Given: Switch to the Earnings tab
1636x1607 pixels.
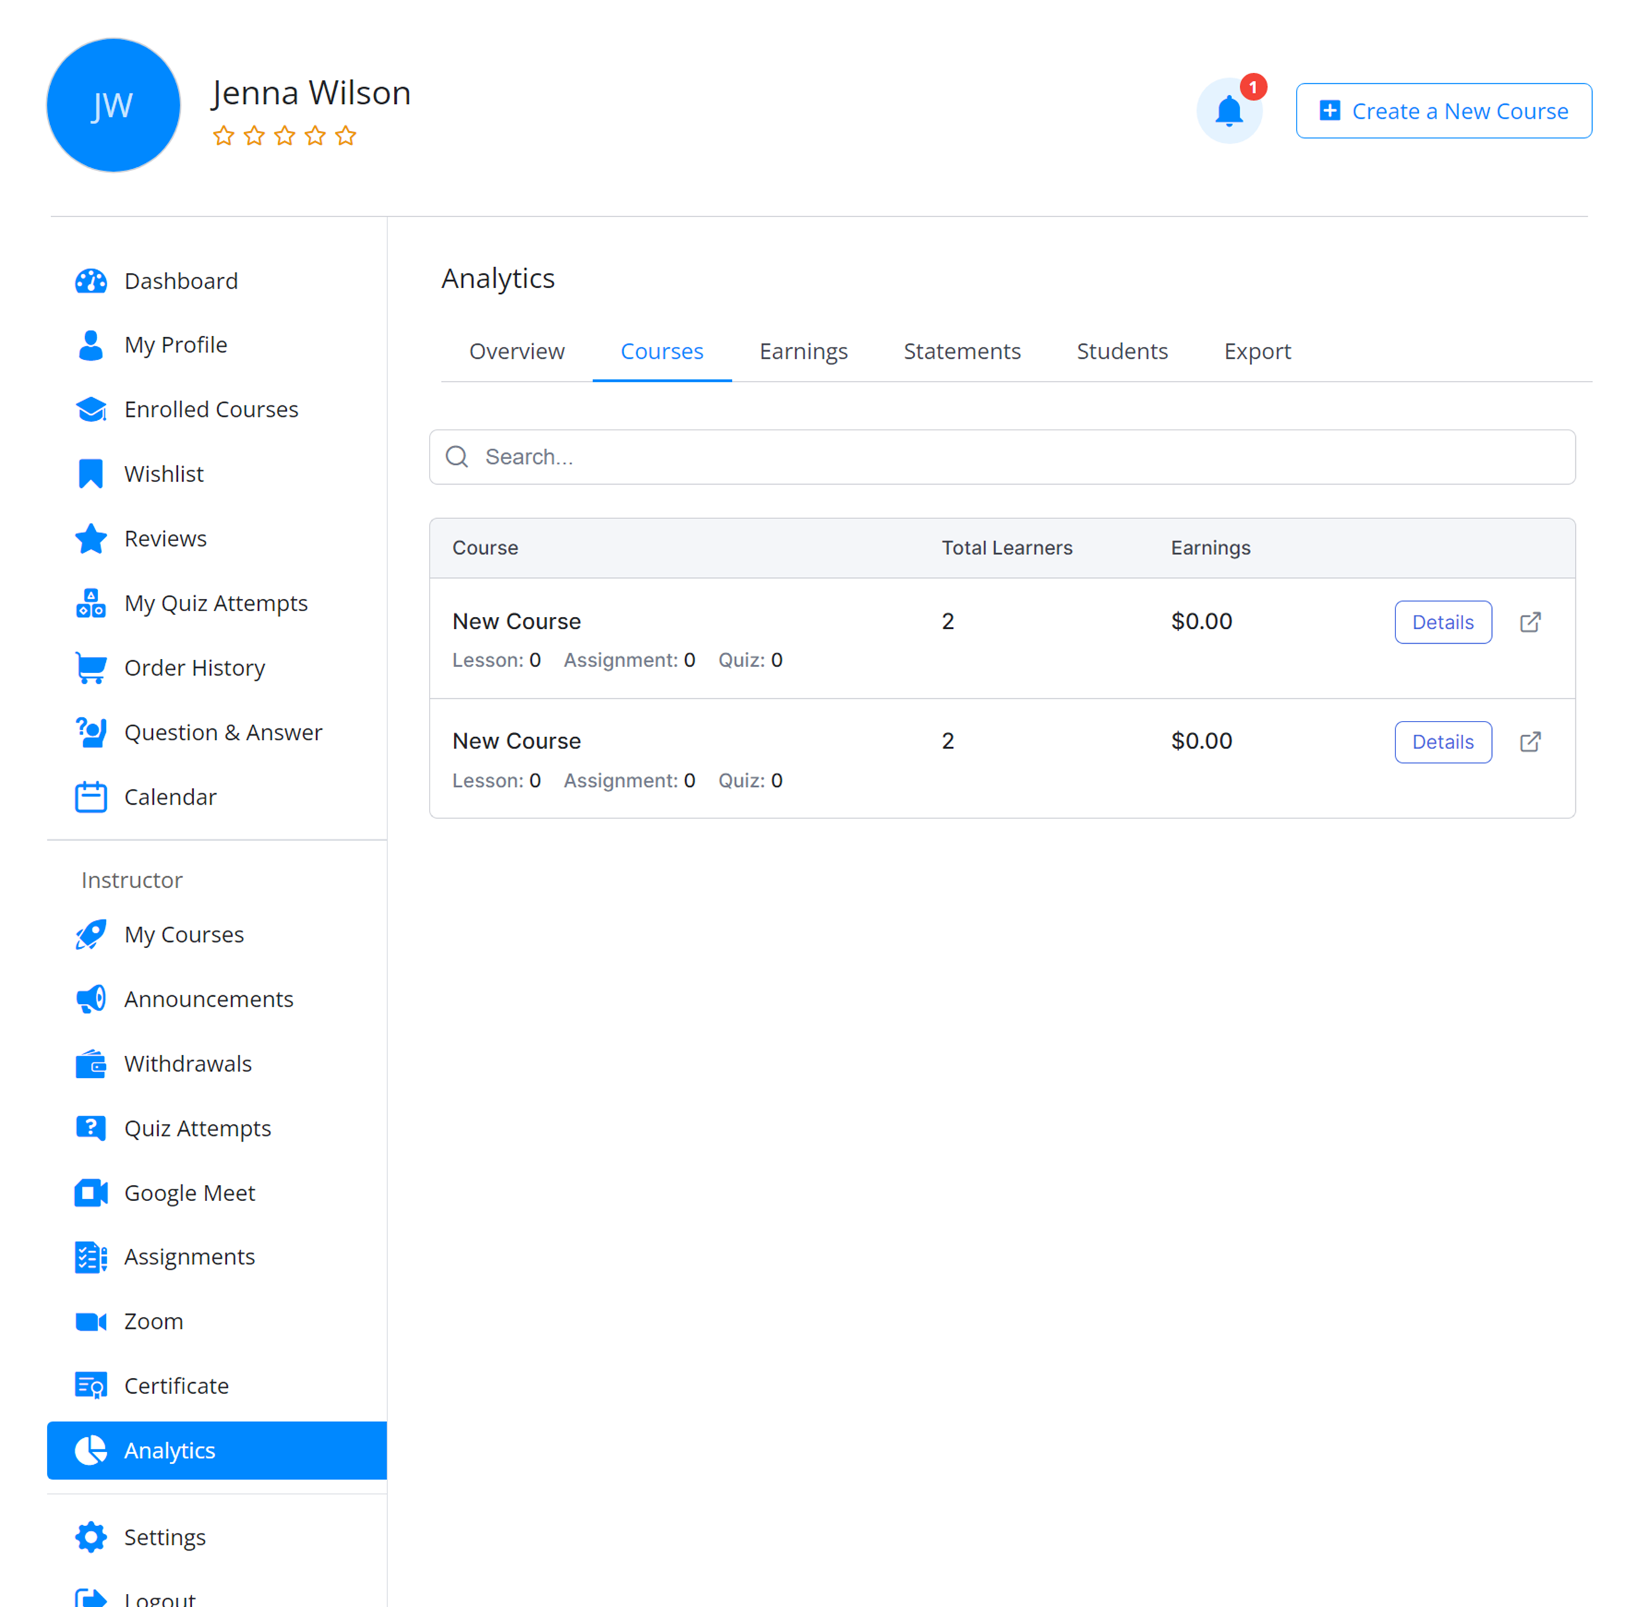Looking at the screenshot, I should pyautogui.click(x=803, y=351).
